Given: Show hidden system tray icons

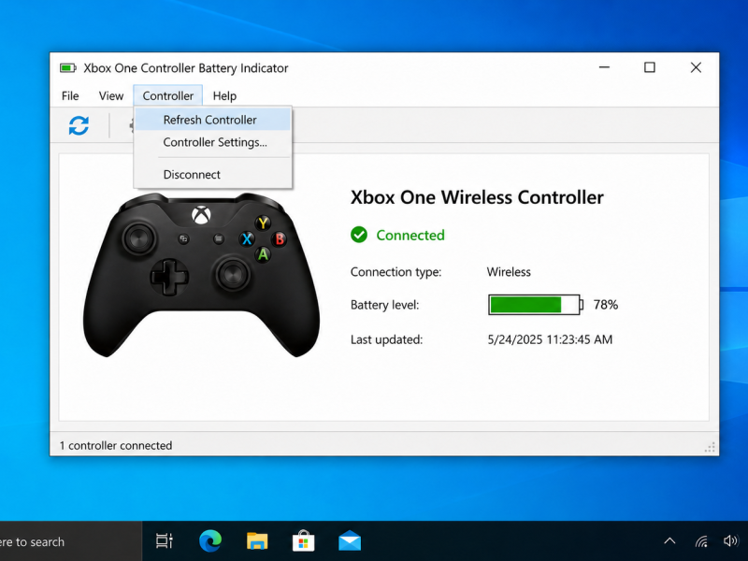Looking at the screenshot, I should pos(669,541).
